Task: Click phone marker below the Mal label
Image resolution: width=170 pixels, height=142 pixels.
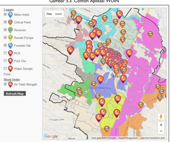Action: pyautogui.click(x=123, y=79)
